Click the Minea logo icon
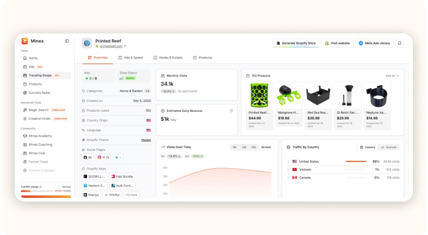 tap(24, 41)
